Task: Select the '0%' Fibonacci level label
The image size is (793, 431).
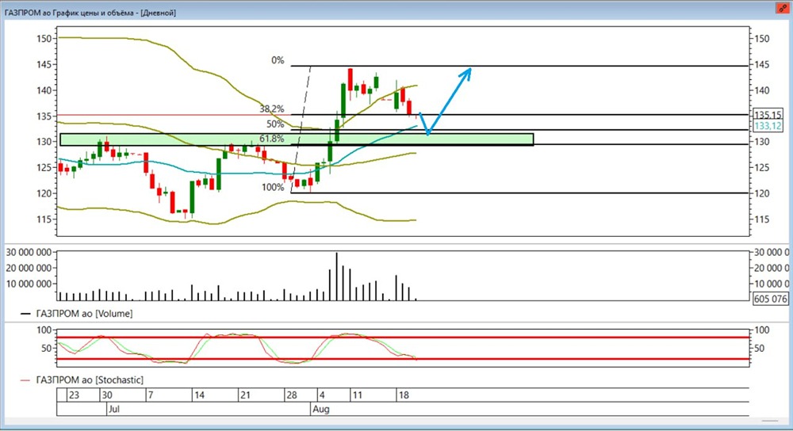Action: (278, 60)
